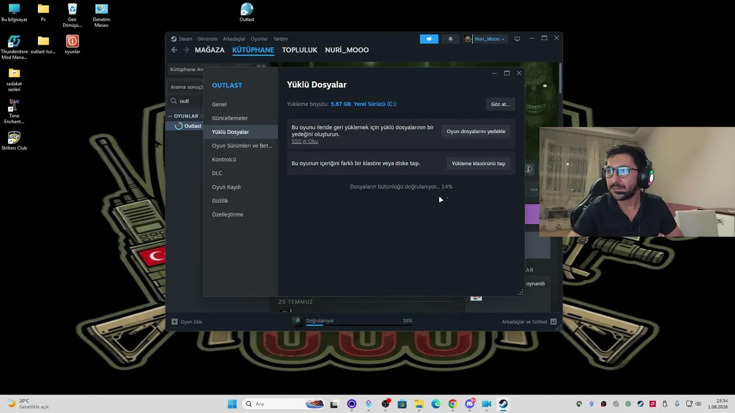Select Güncellemeler in Outlast properties
Viewport: 735px width, 413px height.
[241, 118]
